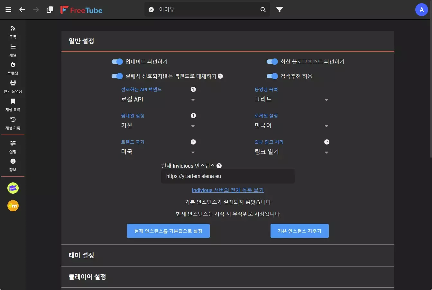
Task: Click the FreeTube logo
Action: pyautogui.click(x=81, y=10)
